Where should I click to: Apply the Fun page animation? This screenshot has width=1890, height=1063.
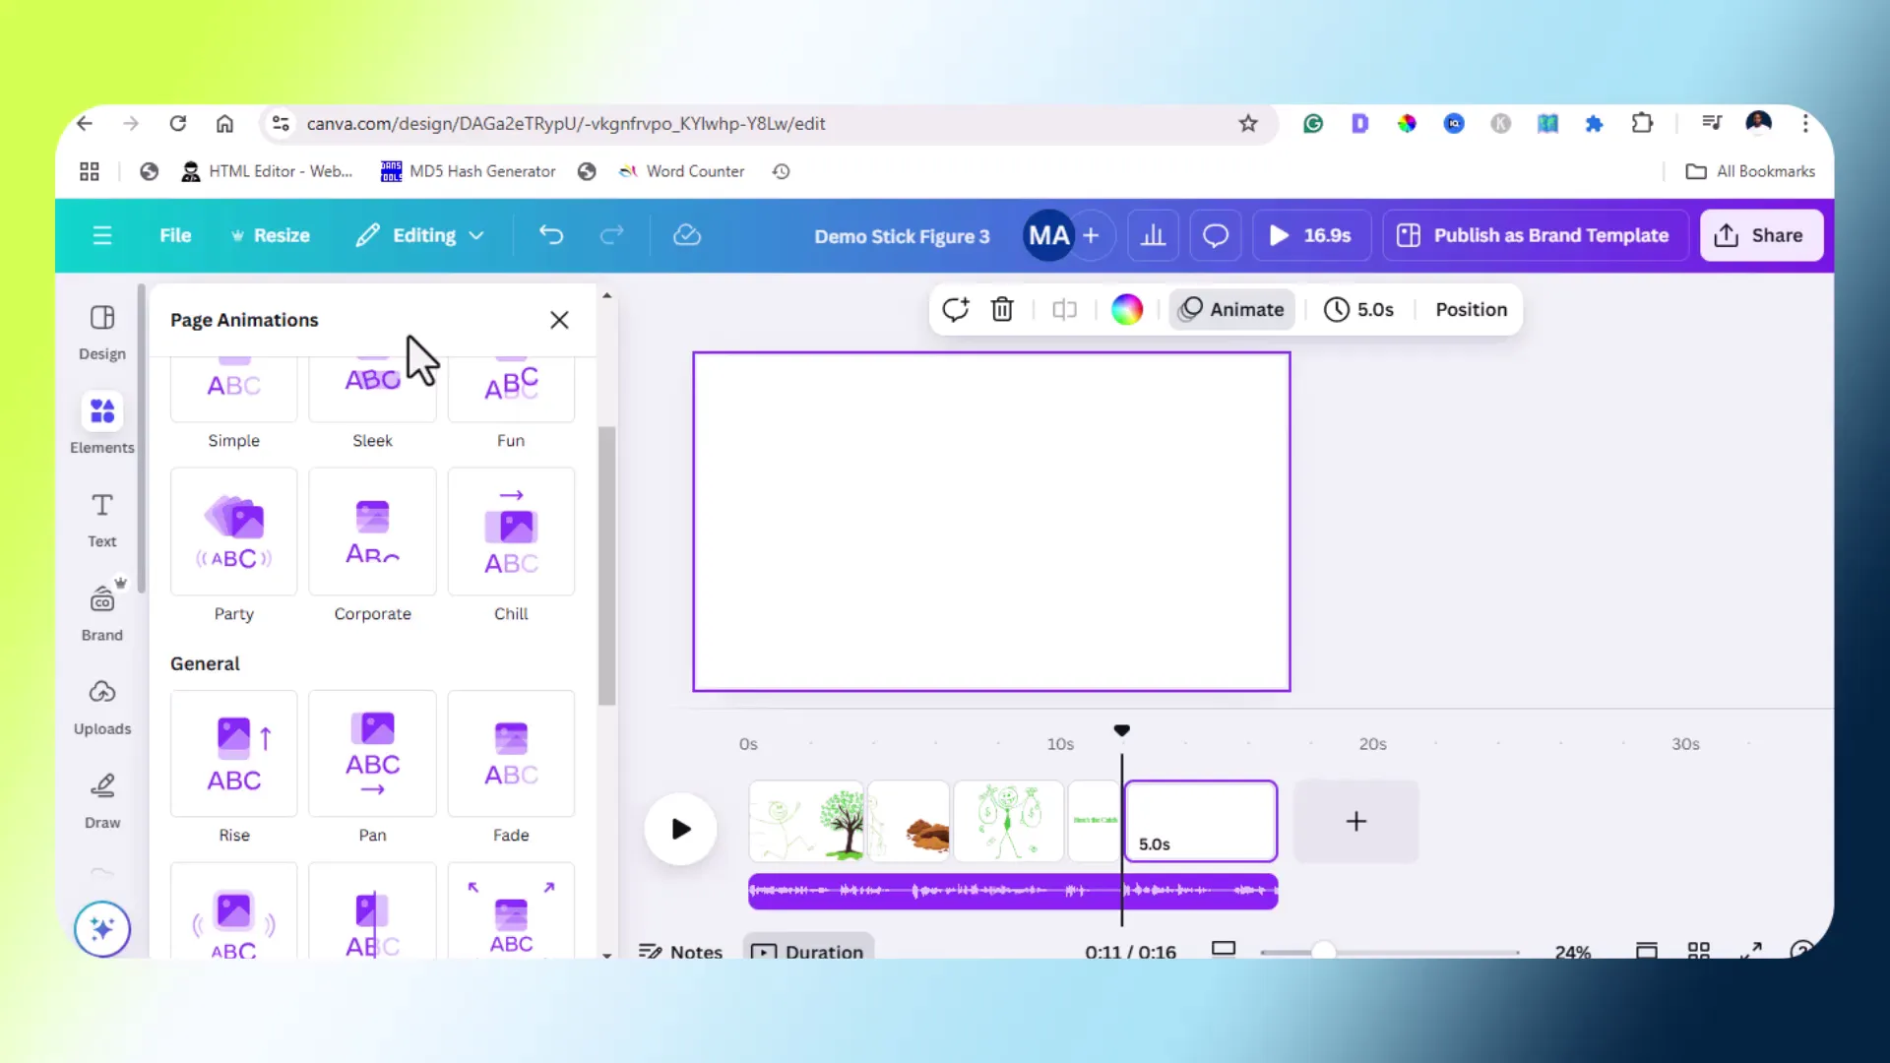coord(511,404)
